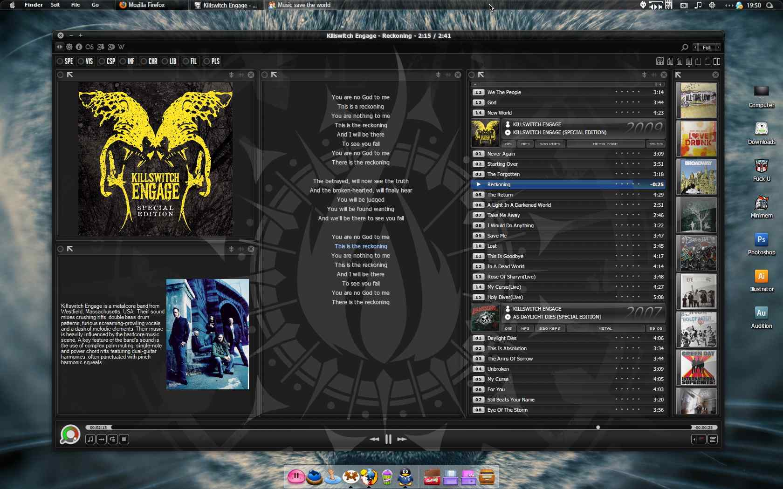Click the seek bar position knob
This screenshot has height=489, width=783.
(x=598, y=427)
